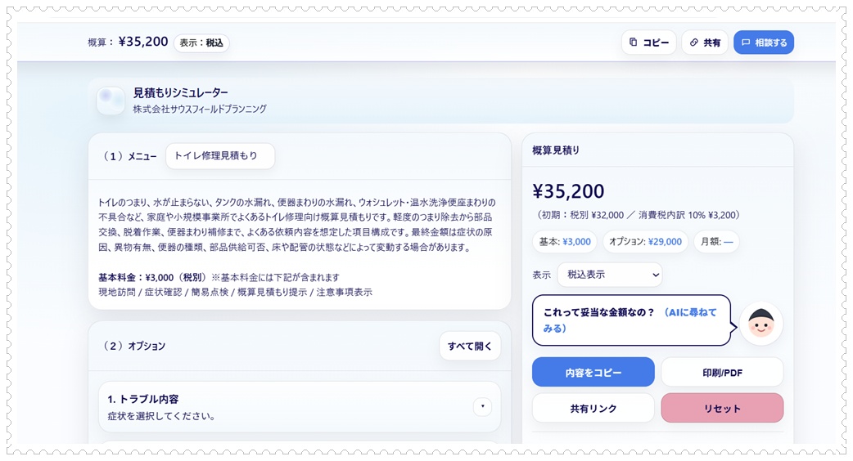The image size is (853, 461).
Task: Click the 共有リンク button
Action: click(593, 409)
